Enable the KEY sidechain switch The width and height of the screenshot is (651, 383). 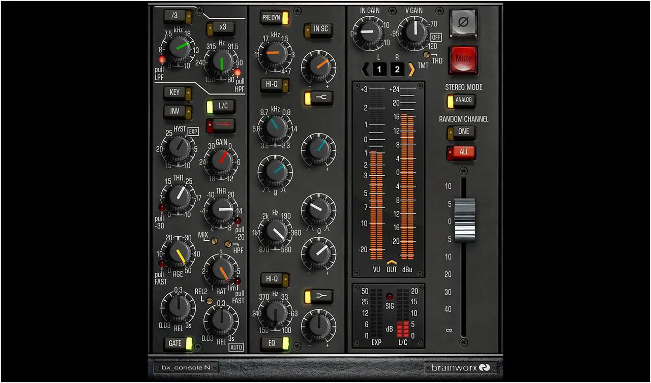pyautogui.click(x=177, y=93)
